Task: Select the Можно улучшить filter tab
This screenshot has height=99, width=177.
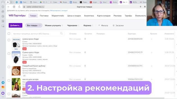Action: 54,26
